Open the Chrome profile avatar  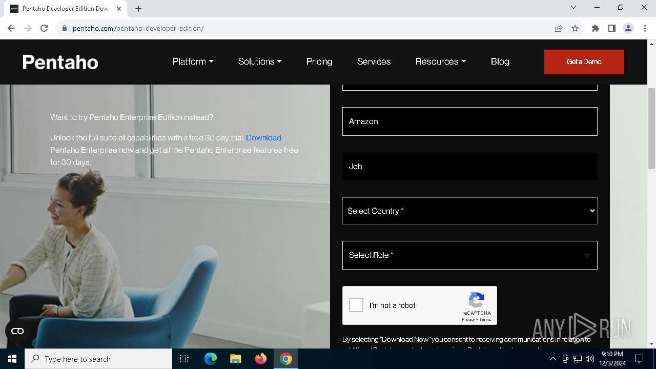point(628,28)
